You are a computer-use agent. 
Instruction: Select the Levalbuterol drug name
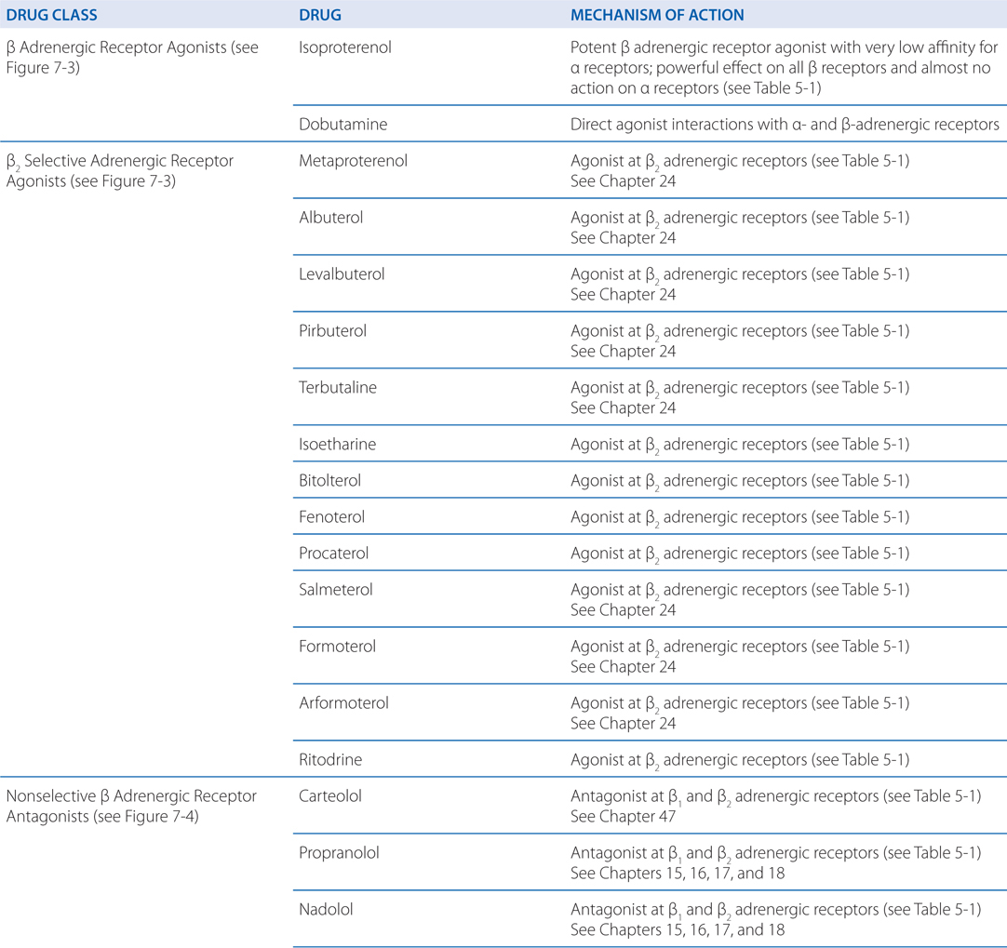[342, 274]
